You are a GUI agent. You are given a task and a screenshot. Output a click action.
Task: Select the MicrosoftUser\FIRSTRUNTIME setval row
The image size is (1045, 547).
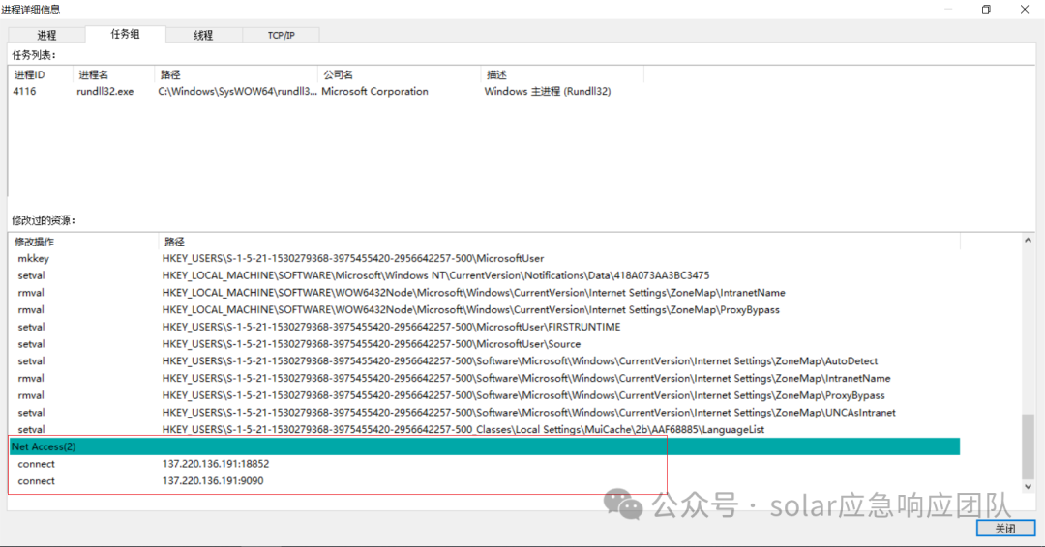coord(485,327)
